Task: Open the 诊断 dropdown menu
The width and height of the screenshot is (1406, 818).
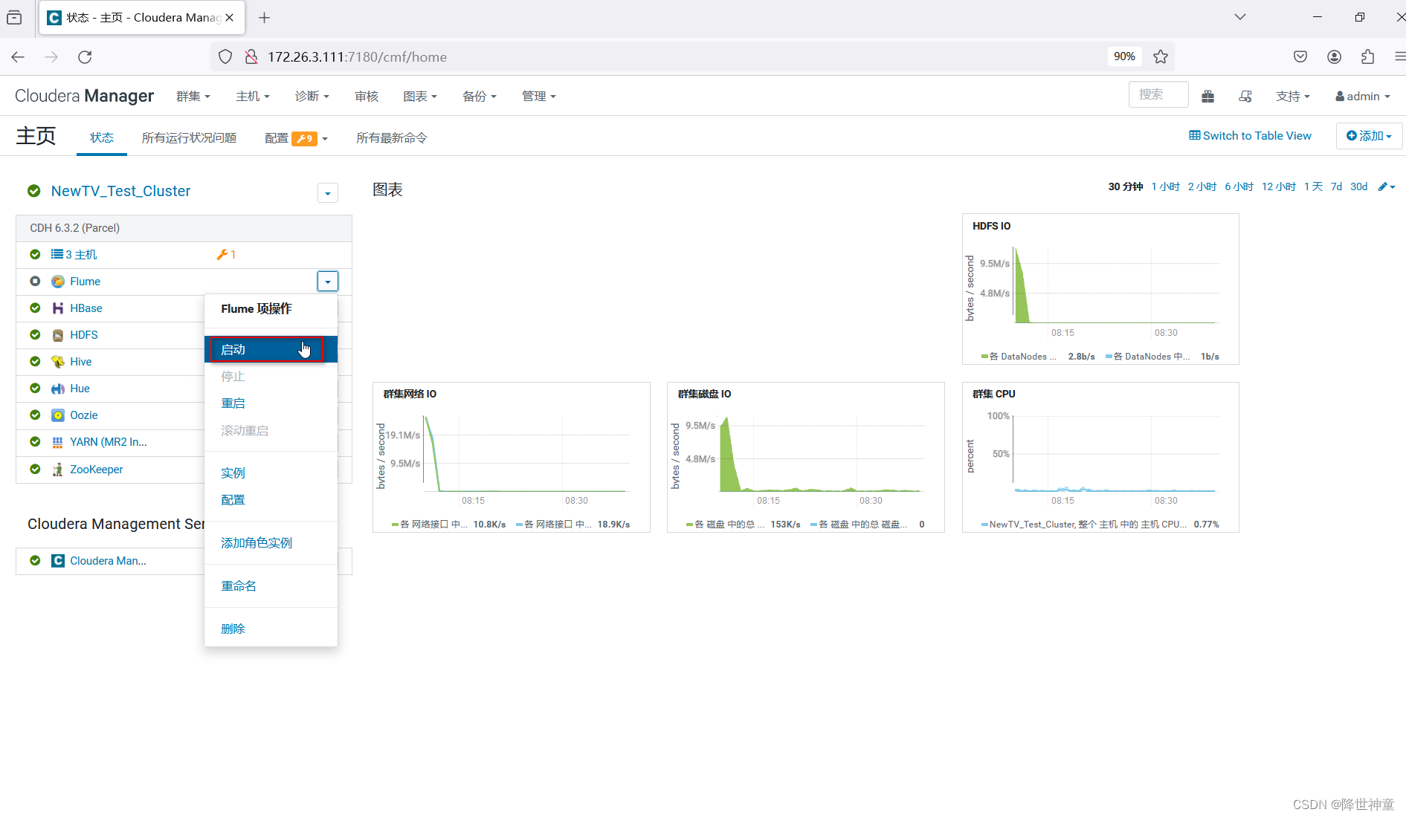Action: (312, 97)
